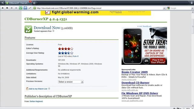Open the Opera panel toggle wrench icon
194x109 pixels.
coord(2,3)
